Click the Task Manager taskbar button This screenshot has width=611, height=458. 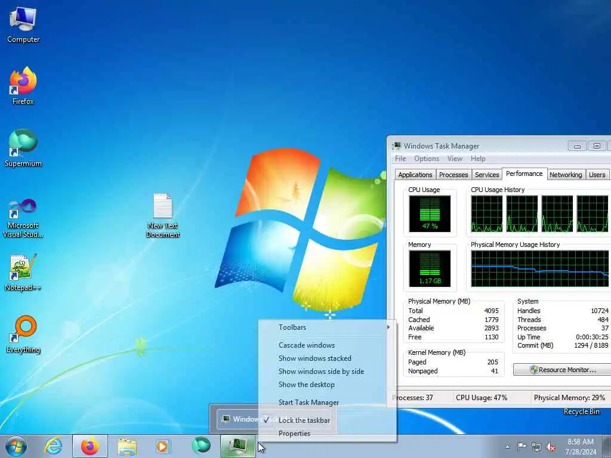coord(238,446)
